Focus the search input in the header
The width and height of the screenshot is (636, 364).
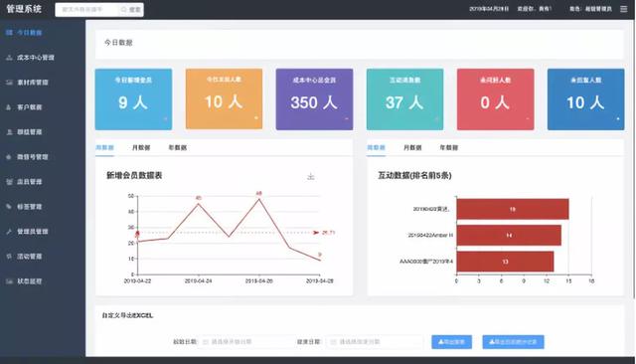click(x=87, y=9)
